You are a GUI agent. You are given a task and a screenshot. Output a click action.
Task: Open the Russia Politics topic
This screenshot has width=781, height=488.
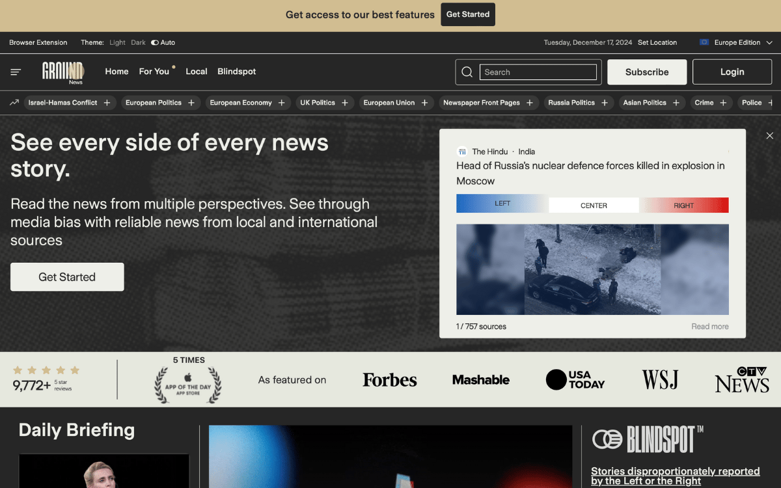[x=571, y=103]
